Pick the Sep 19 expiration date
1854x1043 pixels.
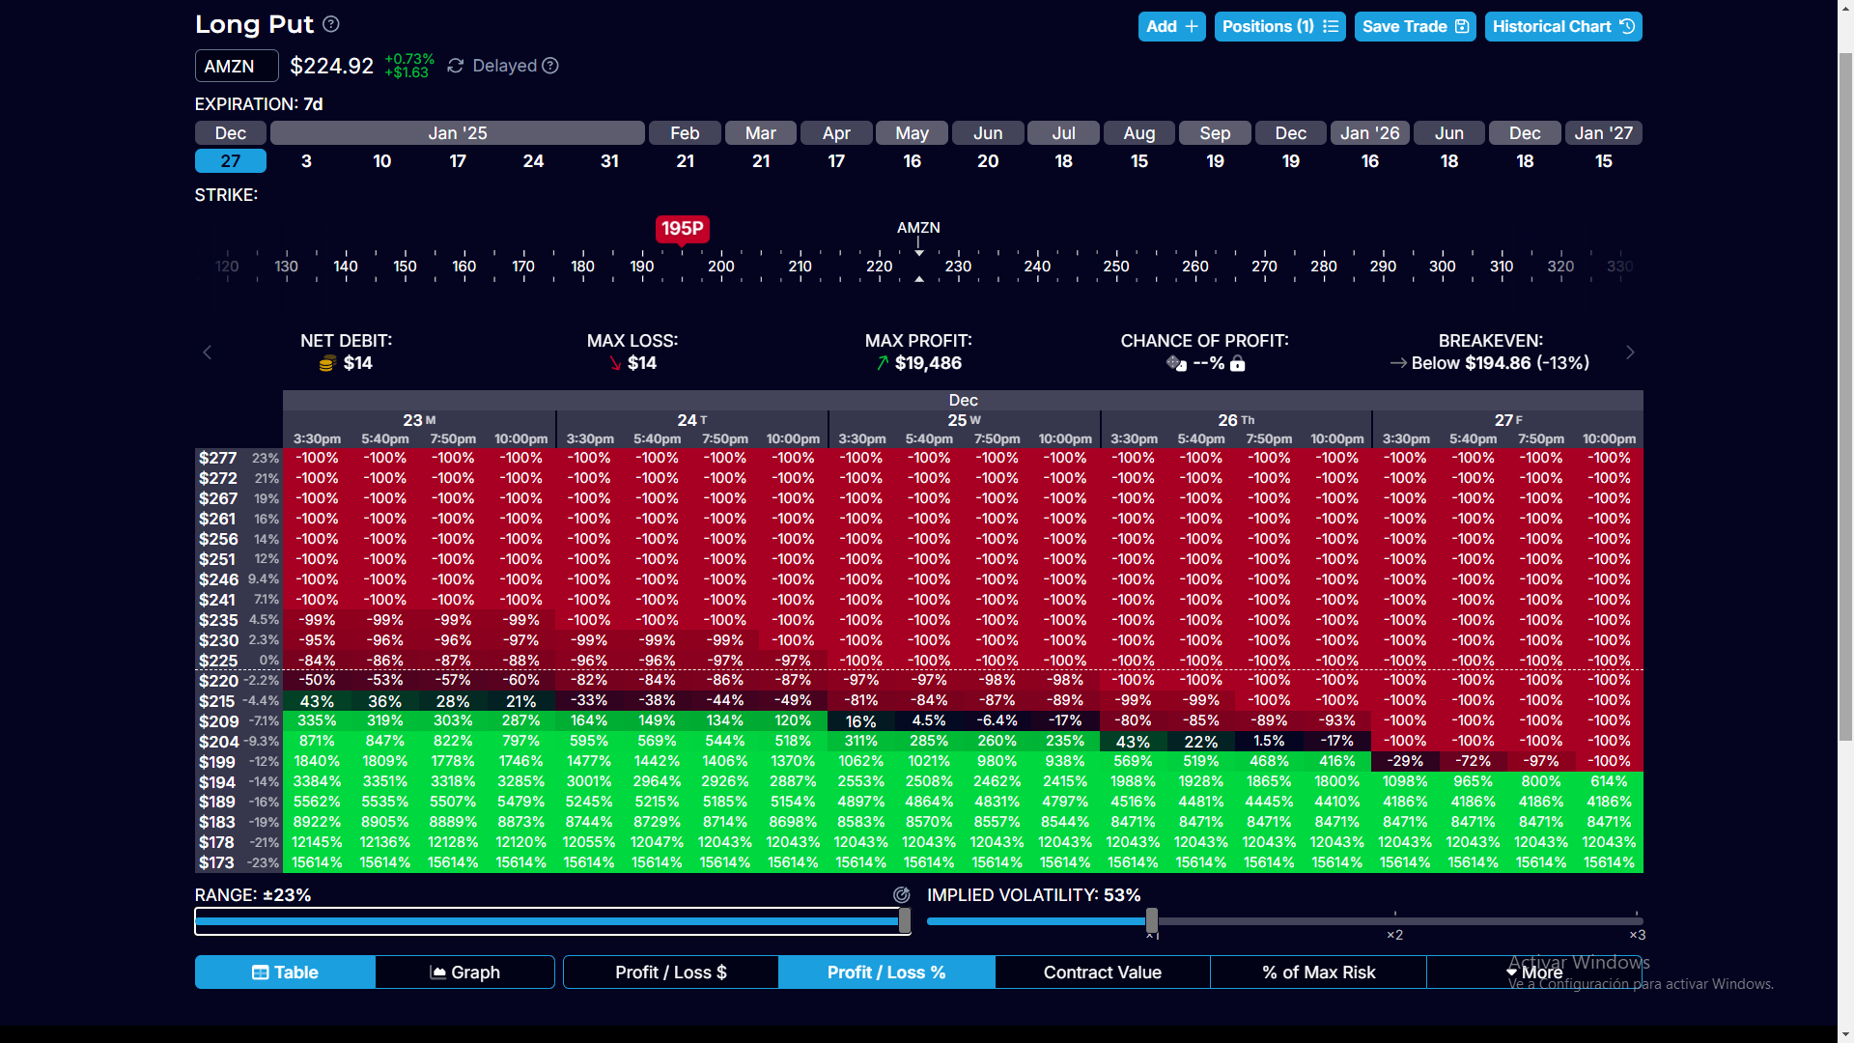tap(1215, 161)
